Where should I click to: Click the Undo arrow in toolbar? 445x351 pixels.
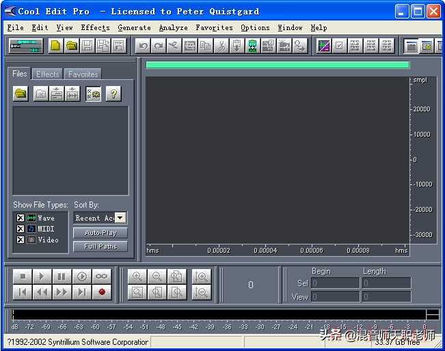click(x=142, y=46)
